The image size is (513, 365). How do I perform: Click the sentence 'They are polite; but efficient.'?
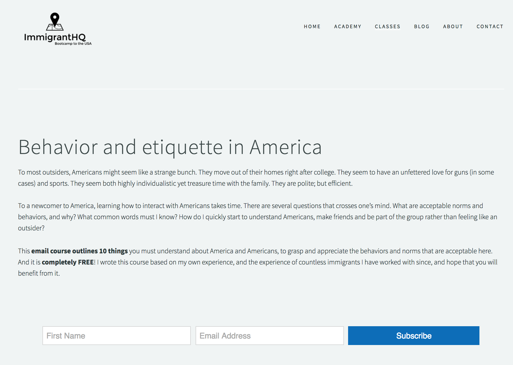click(x=312, y=183)
